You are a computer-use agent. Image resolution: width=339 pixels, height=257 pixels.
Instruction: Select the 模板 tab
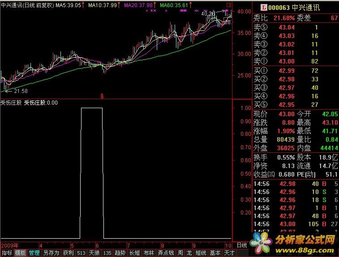click(20, 253)
